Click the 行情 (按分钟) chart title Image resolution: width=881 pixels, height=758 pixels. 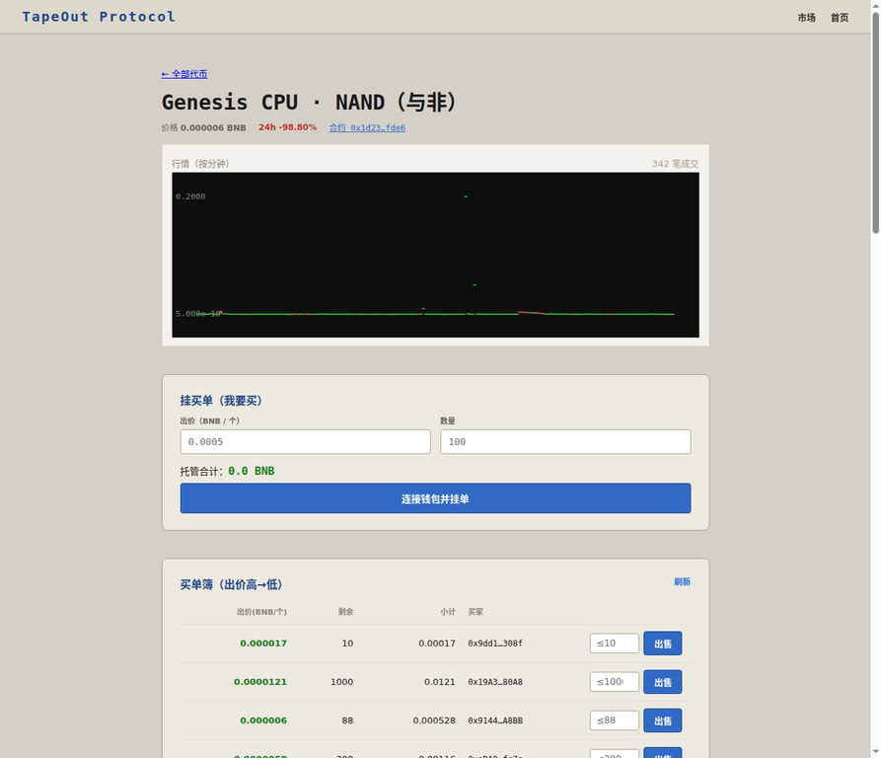coord(200,164)
